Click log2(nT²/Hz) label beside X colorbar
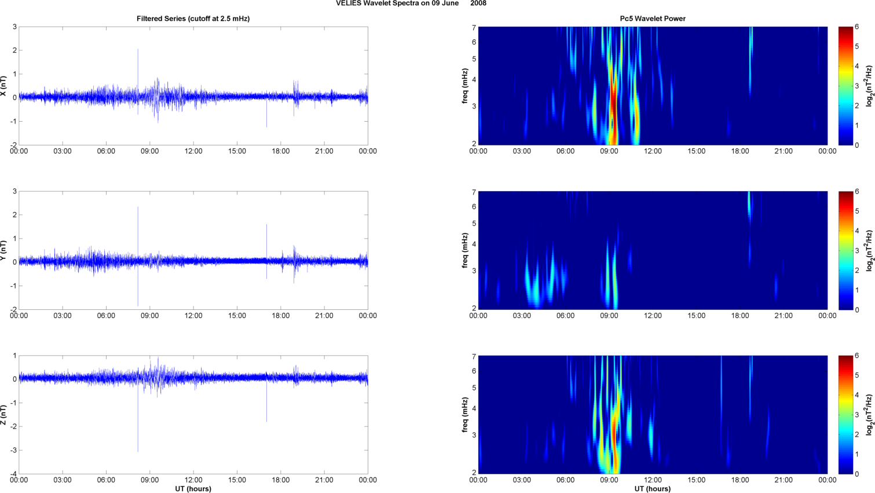The height and width of the screenshot is (493, 875). click(869, 86)
